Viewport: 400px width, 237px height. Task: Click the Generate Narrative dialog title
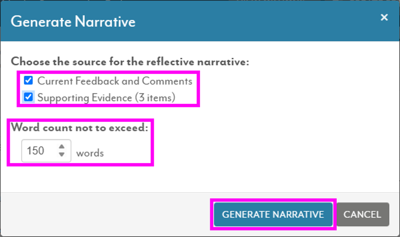pos(73,22)
